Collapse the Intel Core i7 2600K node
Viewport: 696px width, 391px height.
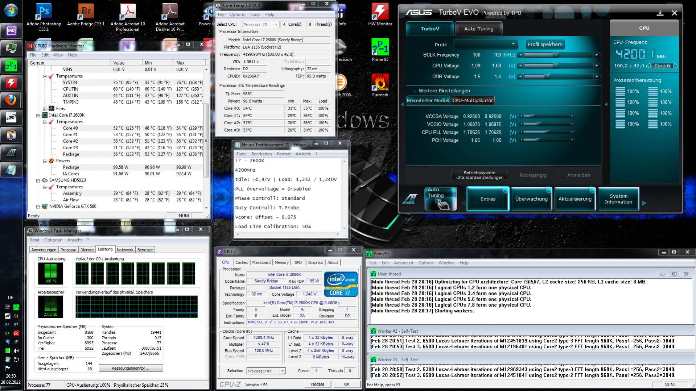(x=38, y=115)
